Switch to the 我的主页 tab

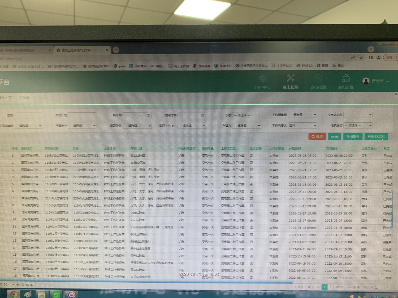(6, 98)
